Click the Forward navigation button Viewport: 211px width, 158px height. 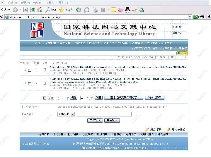(x=15, y=10)
